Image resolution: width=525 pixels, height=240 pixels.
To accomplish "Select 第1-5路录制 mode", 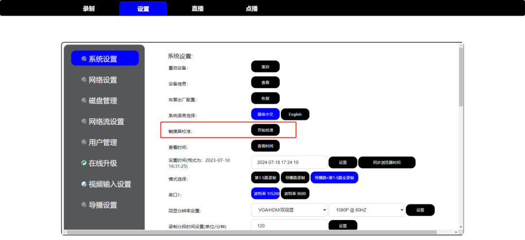I will [265, 177].
